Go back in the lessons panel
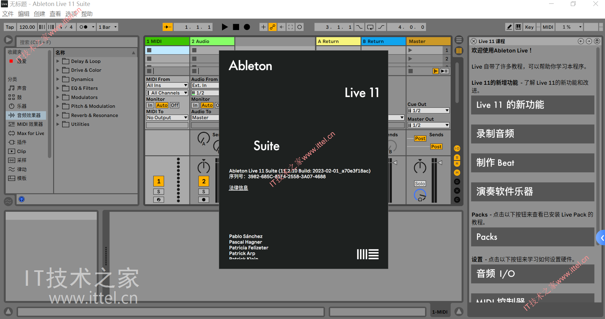The height and width of the screenshot is (319, 605). pyautogui.click(x=581, y=41)
